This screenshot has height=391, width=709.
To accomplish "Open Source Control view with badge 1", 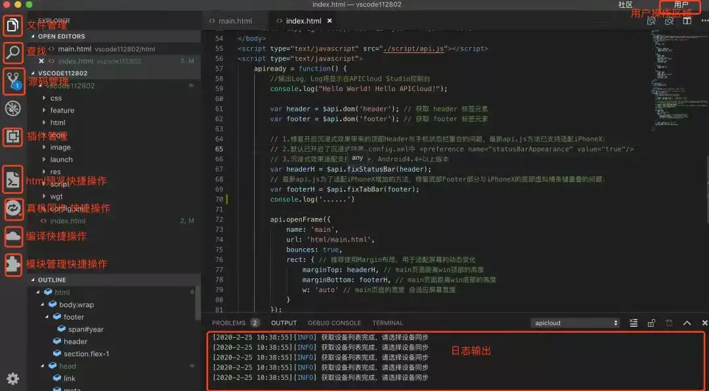I will pos(13,81).
